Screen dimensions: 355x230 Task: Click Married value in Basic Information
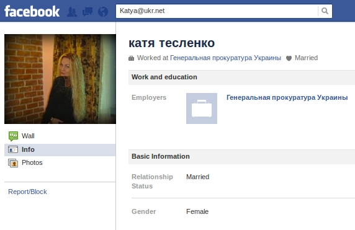197,177
